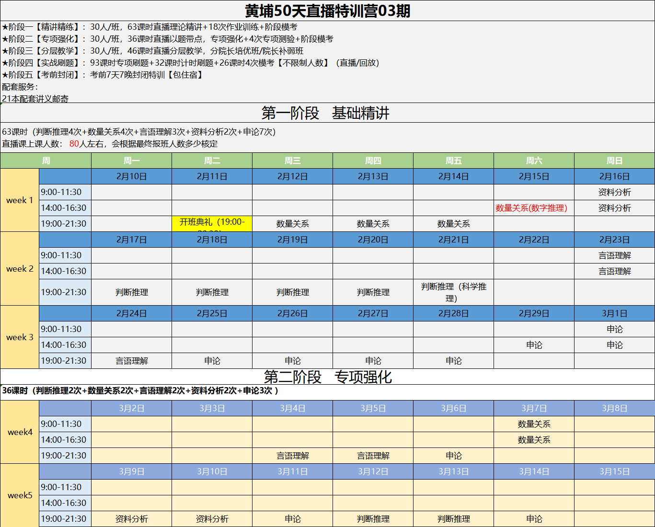Click the 阶段五 考前封闭 description line

coord(103,75)
